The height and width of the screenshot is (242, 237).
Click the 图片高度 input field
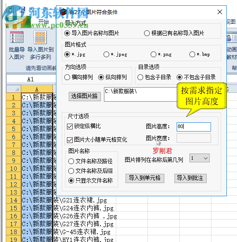coord(194,127)
